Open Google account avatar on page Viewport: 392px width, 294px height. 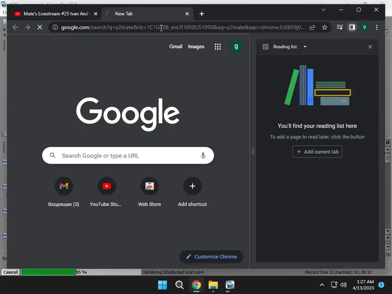pos(236,46)
